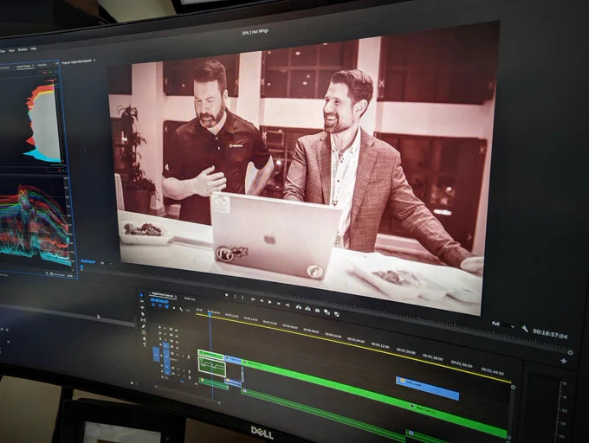Activate the Hand tool
Viewport: 589px width, 443px height.
coord(145,338)
